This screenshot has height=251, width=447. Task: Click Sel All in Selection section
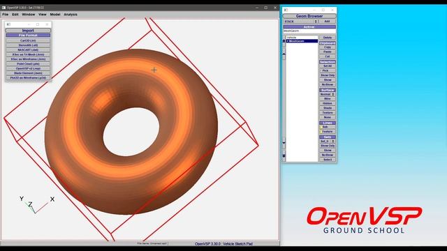pos(328,66)
